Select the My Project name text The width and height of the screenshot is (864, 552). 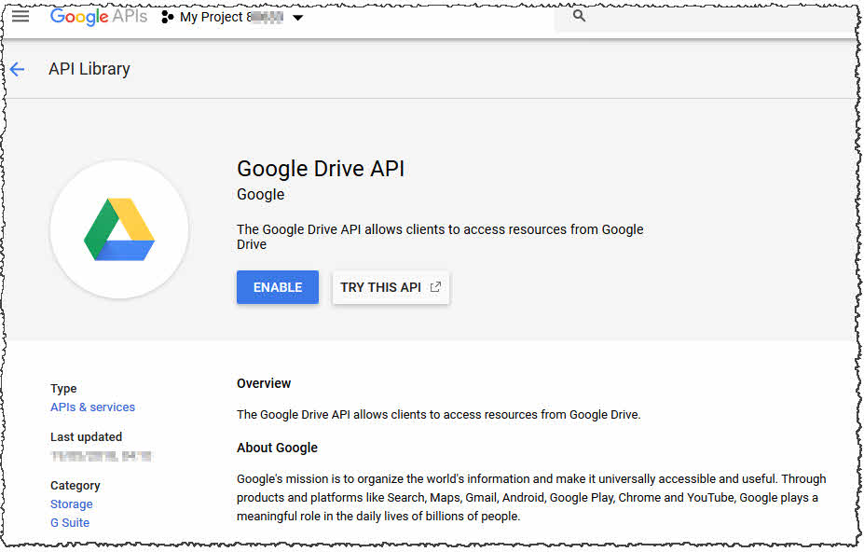tap(231, 17)
